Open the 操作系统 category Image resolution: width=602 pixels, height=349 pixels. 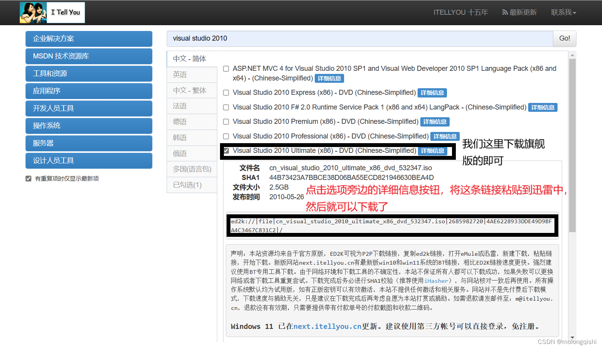[89, 125]
